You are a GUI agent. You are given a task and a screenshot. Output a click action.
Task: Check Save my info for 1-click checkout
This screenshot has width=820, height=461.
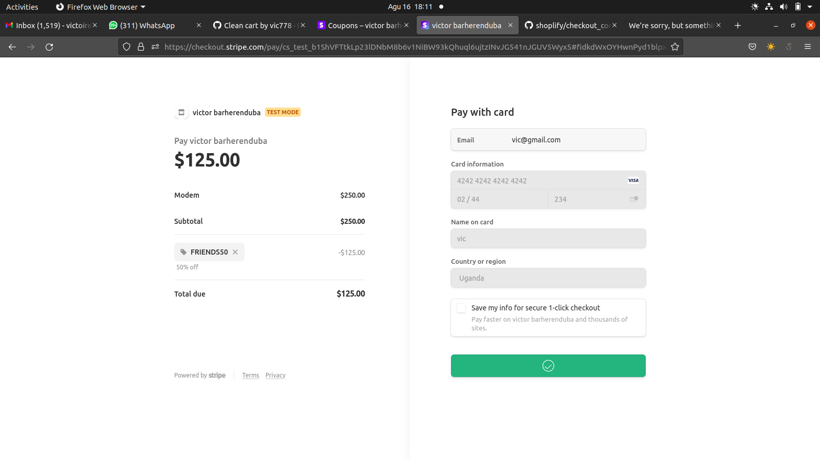pyautogui.click(x=461, y=308)
